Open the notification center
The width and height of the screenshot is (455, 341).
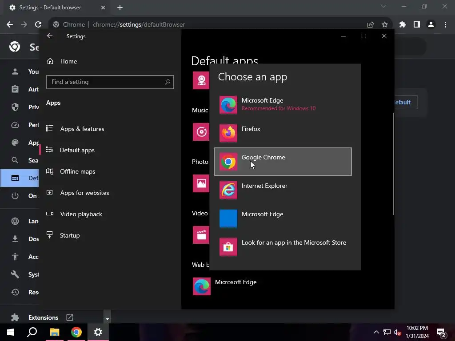pyautogui.click(x=441, y=332)
